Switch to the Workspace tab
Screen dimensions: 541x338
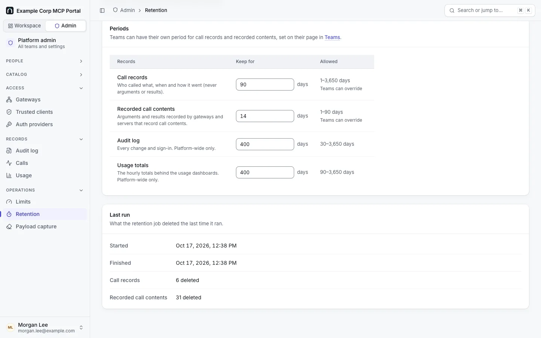(24, 26)
